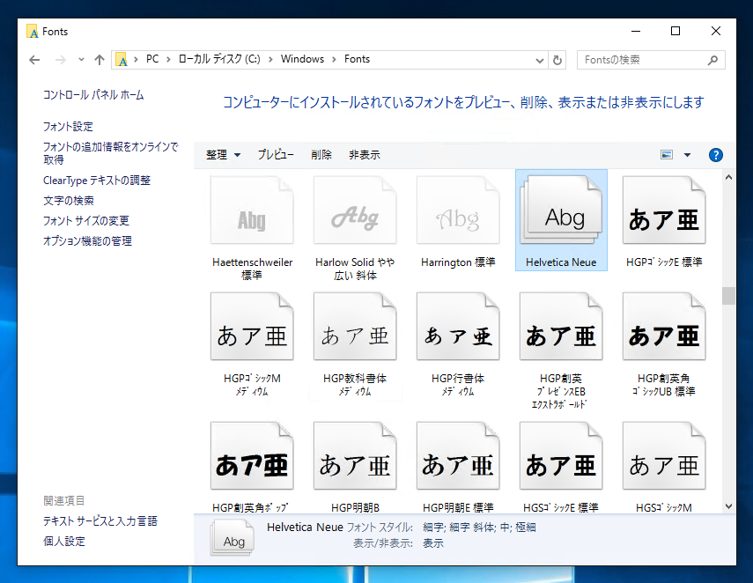Open ClearType テキストの調整 link
This screenshot has height=583, width=753.
pyautogui.click(x=97, y=181)
